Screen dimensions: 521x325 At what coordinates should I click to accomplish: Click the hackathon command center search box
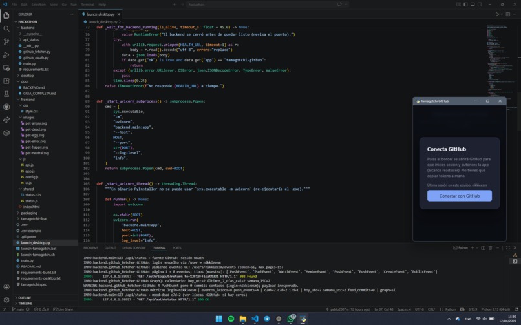point(261,5)
